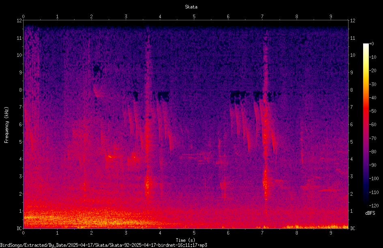Click the Frequency (kHz) axis label
This screenshot has height=248, width=383.
coord(6,125)
